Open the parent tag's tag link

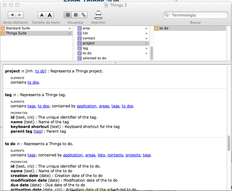click(x=38, y=131)
